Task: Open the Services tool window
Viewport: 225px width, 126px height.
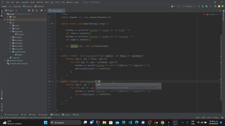Action: (66, 115)
